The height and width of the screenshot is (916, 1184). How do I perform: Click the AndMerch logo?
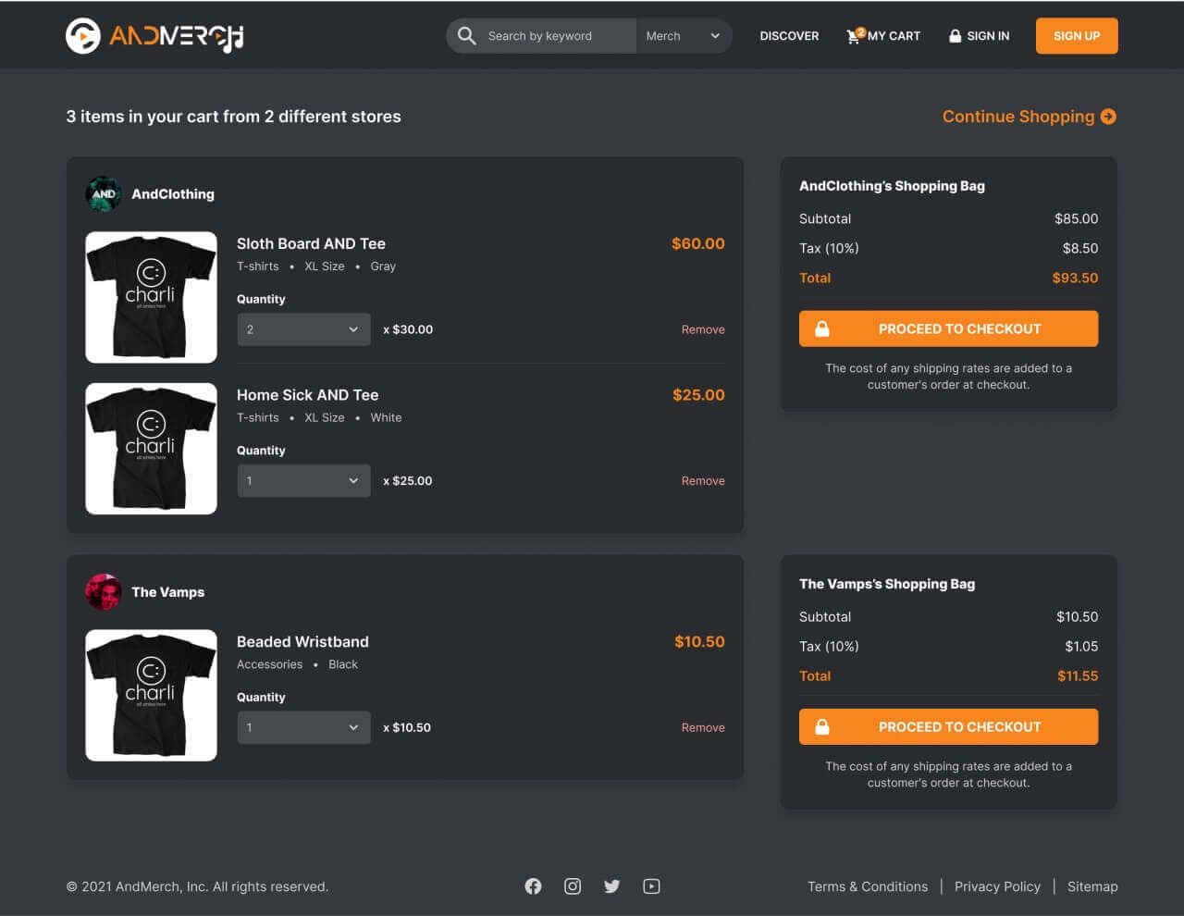[x=155, y=36]
